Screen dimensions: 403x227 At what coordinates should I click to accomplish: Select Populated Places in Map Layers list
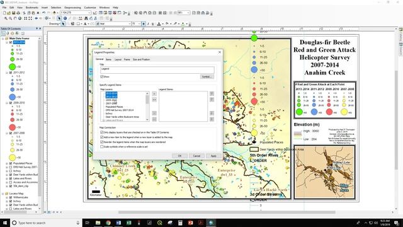[114, 107]
